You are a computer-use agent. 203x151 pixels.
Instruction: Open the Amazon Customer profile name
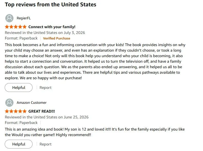point(32,103)
